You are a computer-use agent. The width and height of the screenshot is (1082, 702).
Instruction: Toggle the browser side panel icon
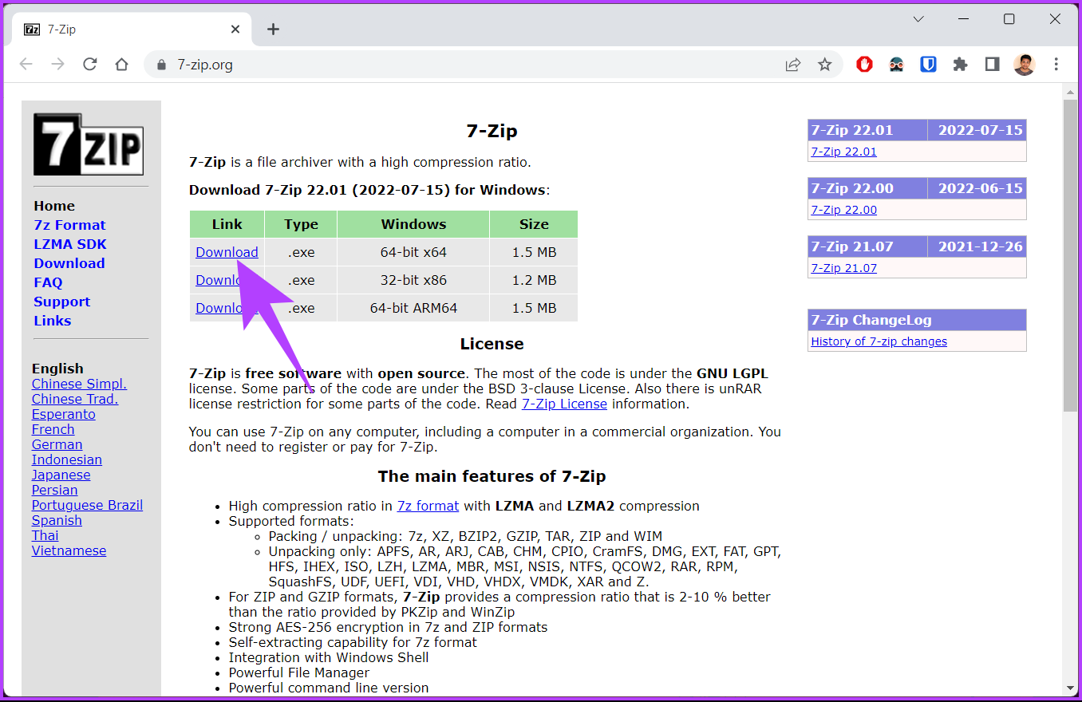click(x=992, y=65)
